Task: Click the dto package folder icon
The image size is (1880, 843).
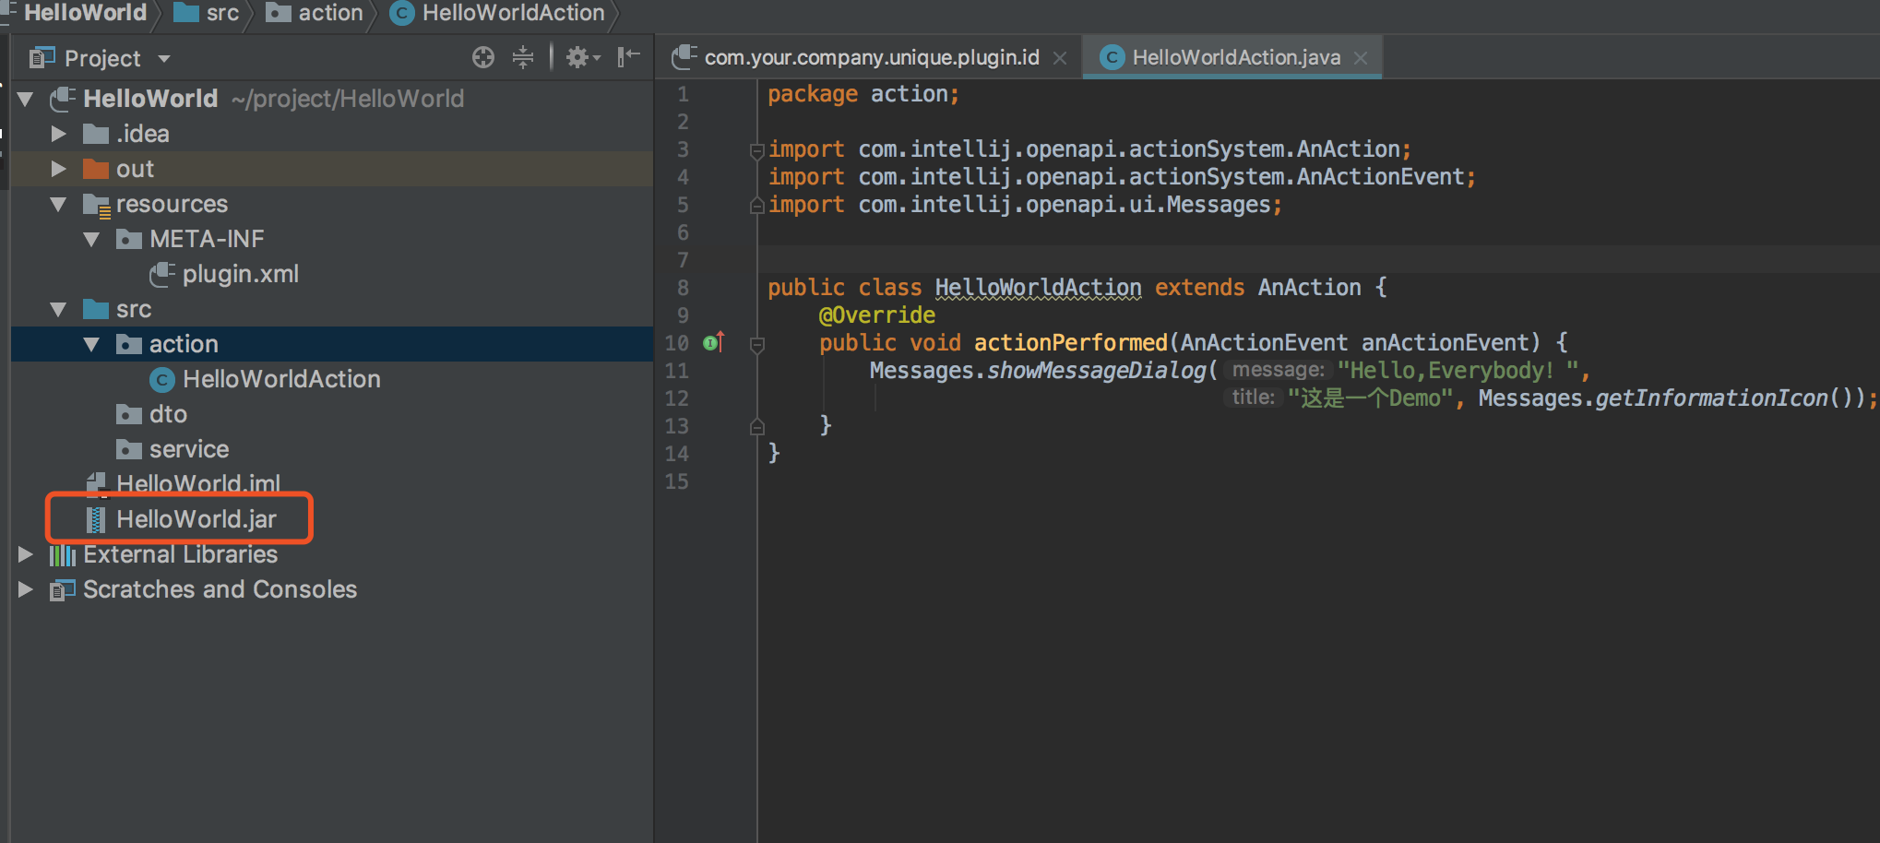Action: (129, 414)
